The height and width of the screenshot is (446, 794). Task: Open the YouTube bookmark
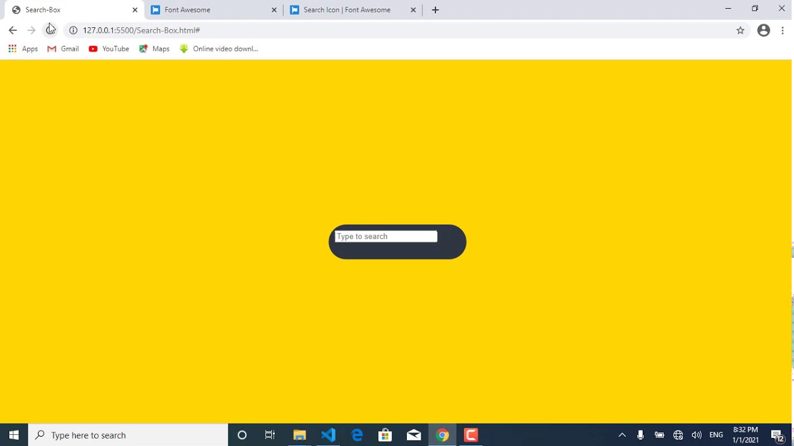pos(109,49)
